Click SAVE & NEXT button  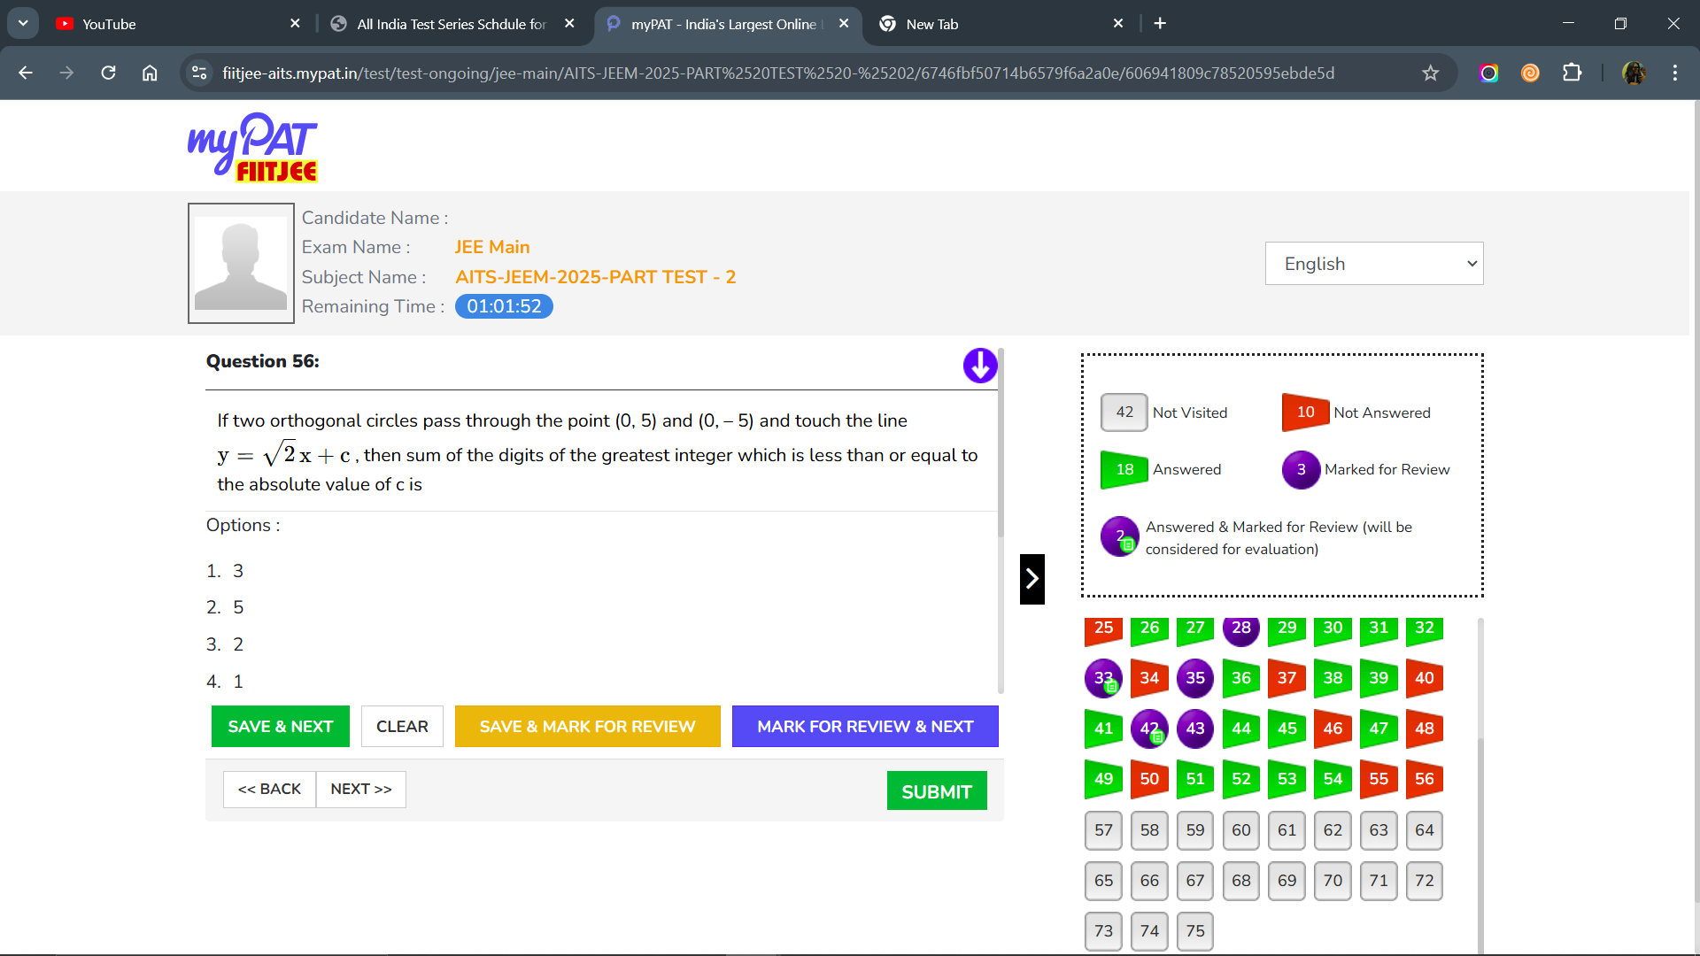(280, 726)
